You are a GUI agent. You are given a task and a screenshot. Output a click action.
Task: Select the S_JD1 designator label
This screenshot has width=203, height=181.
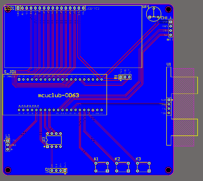[x=10, y=72]
